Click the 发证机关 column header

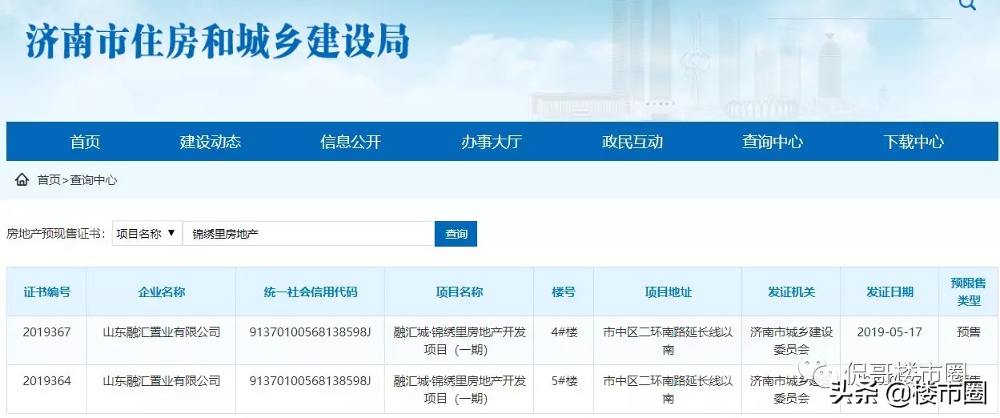[791, 292]
